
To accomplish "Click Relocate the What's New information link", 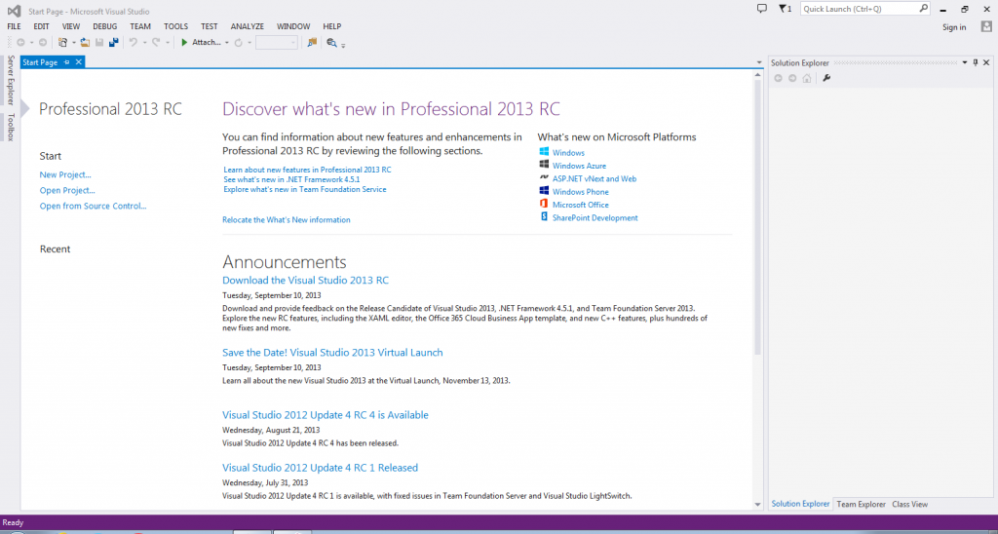I will click(x=286, y=219).
